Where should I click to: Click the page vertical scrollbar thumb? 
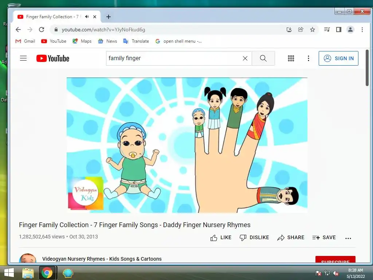[x=367, y=68]
